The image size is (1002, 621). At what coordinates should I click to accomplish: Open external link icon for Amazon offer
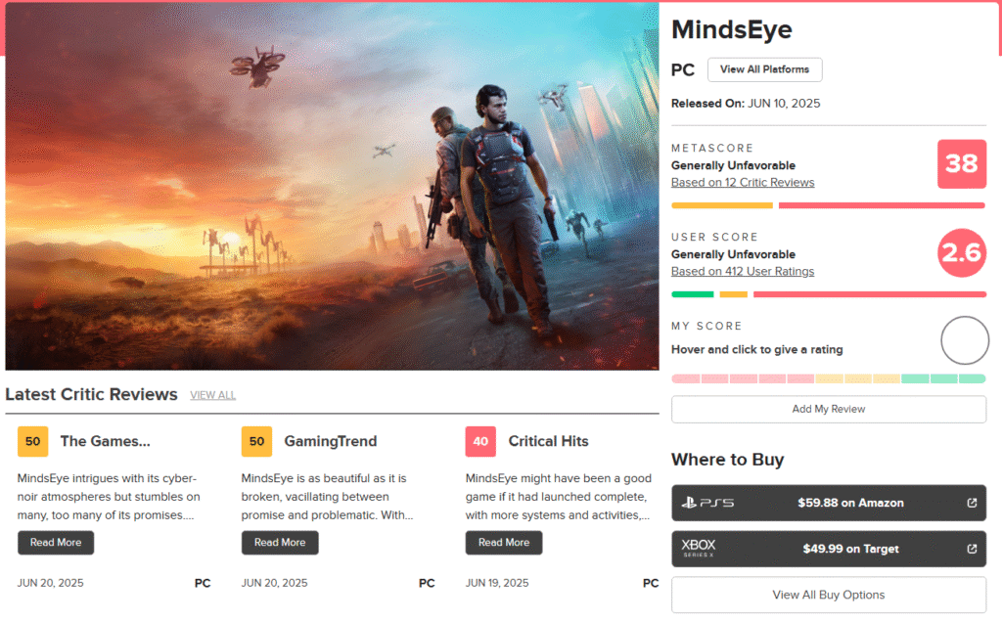pos(972,503)
